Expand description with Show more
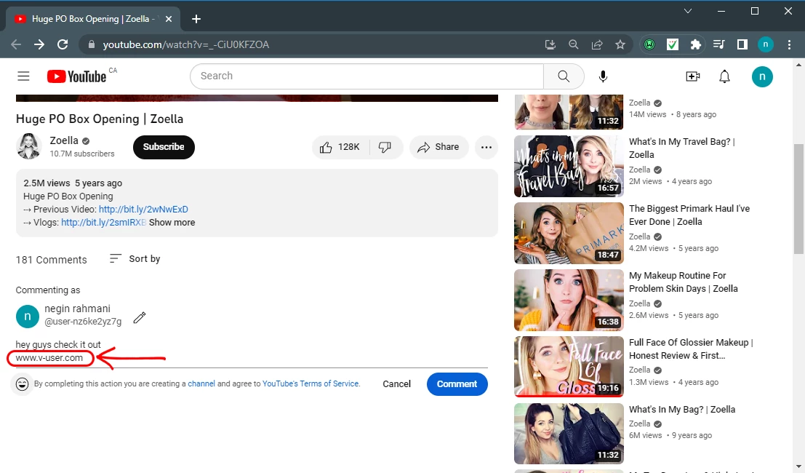 [172, 223]
